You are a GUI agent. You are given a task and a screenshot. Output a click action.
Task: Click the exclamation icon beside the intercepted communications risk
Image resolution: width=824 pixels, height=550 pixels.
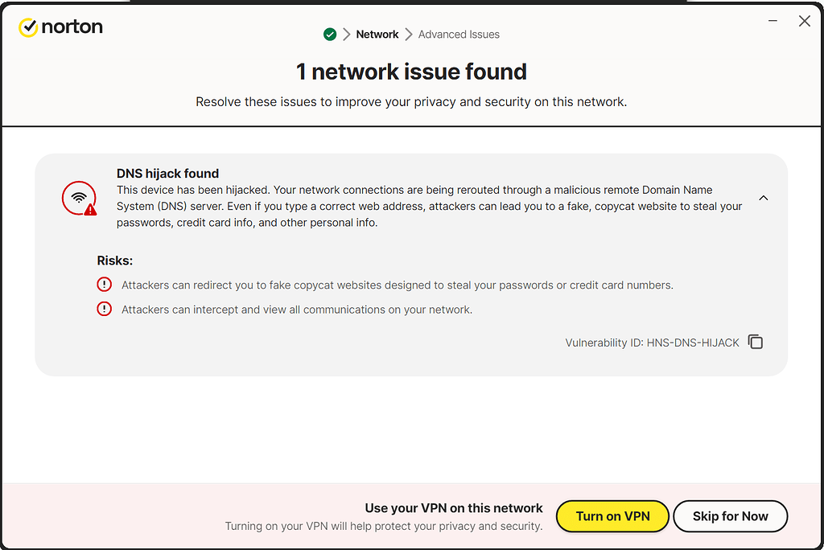[105, 308]
